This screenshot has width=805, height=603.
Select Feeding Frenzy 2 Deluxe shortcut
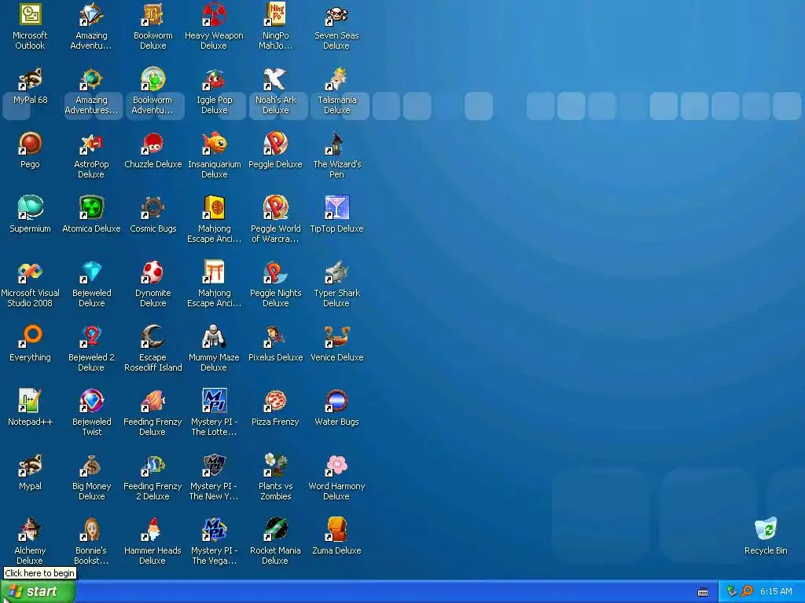pos(153,465)
